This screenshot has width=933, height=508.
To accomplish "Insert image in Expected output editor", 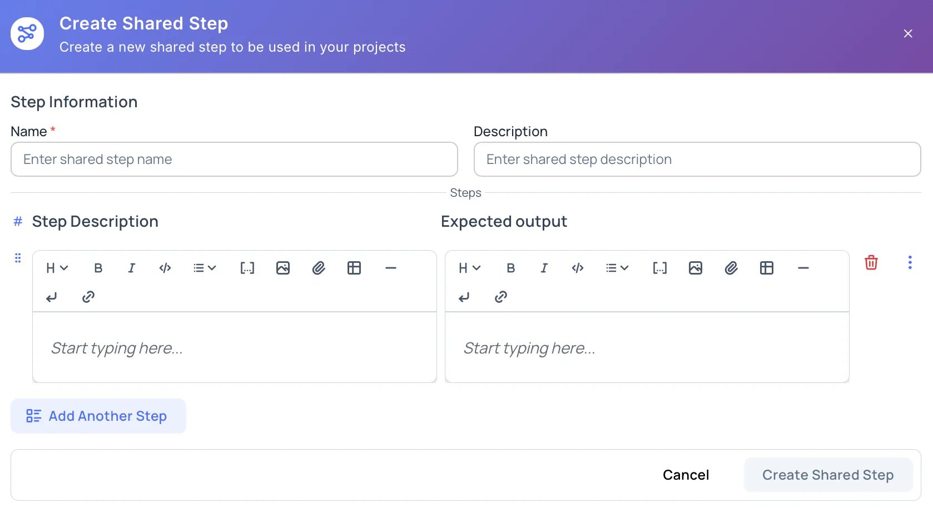I will (x=696, y=268).
